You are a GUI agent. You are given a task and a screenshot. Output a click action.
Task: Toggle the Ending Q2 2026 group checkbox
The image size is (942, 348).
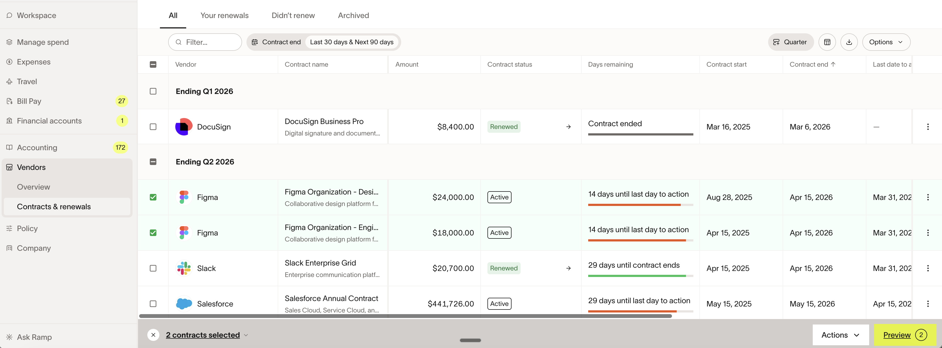click(153, 162)
